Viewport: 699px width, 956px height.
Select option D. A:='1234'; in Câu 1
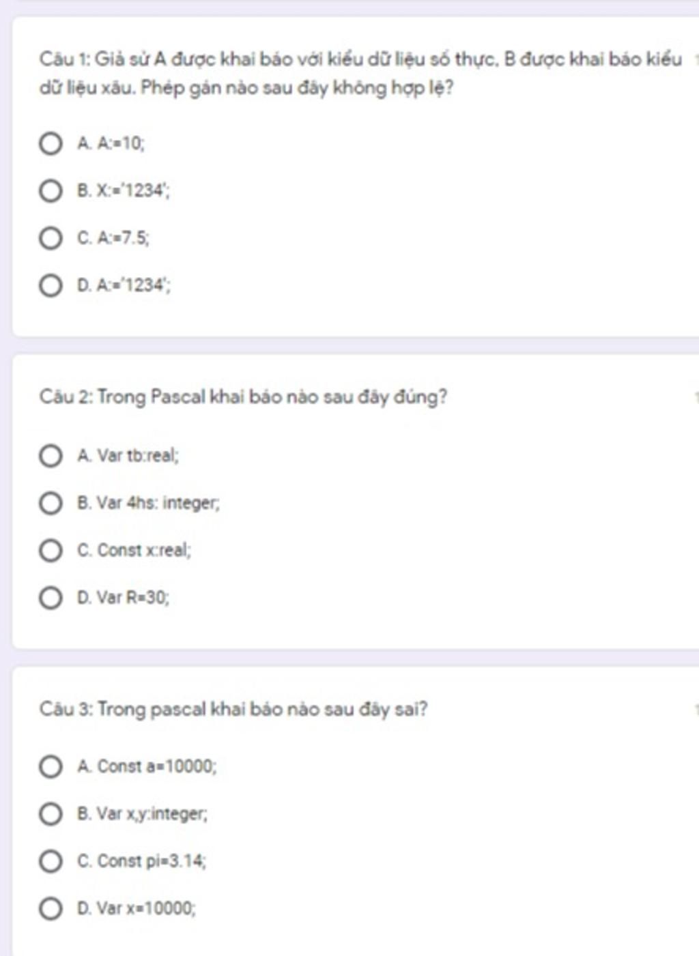click(50, 285)
